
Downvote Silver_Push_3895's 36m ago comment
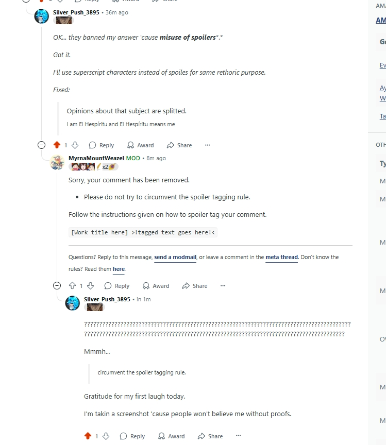pos(75,145)
